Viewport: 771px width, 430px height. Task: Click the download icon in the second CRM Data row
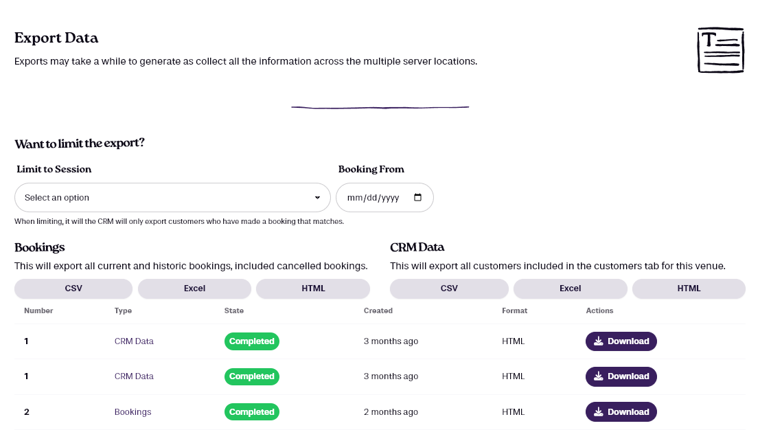pos(599,376)
